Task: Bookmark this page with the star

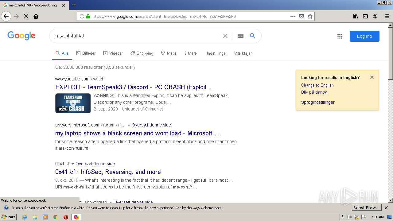Action: (x=310, y=16)
